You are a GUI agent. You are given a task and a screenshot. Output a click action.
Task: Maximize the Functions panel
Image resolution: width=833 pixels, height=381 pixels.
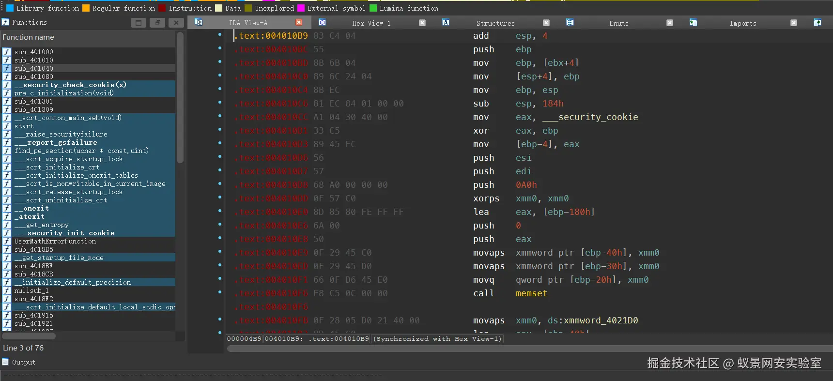pos(139,23)
